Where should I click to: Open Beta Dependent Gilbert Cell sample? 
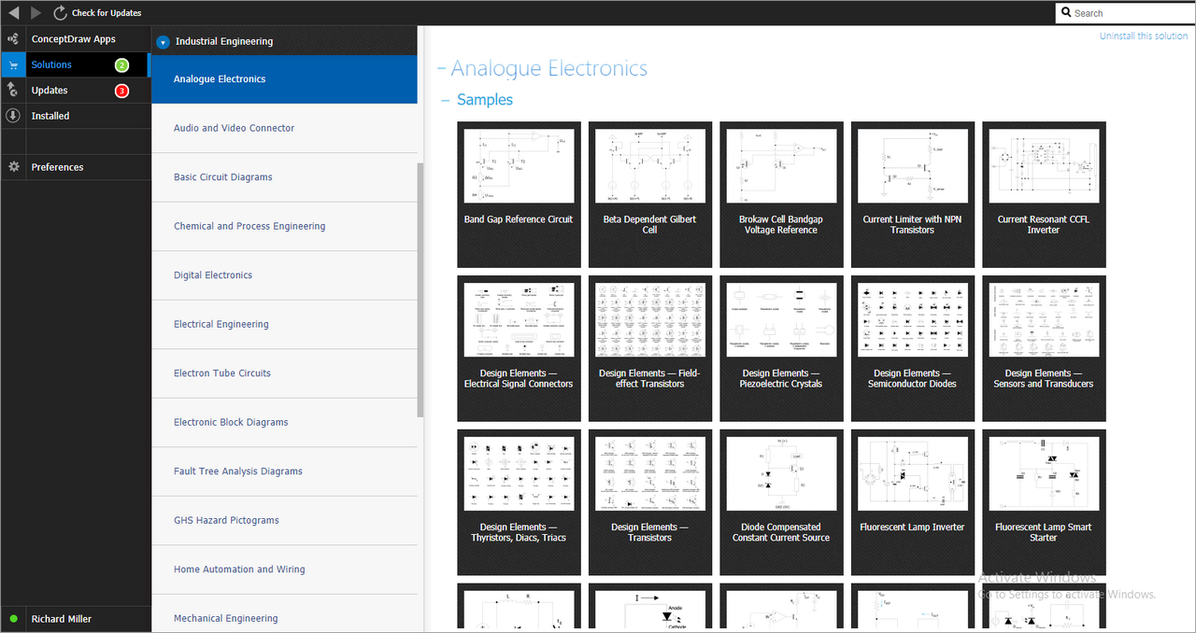(650, 194)
